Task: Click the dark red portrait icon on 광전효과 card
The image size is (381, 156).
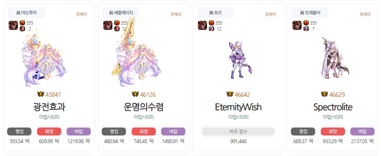Action: 13,25
